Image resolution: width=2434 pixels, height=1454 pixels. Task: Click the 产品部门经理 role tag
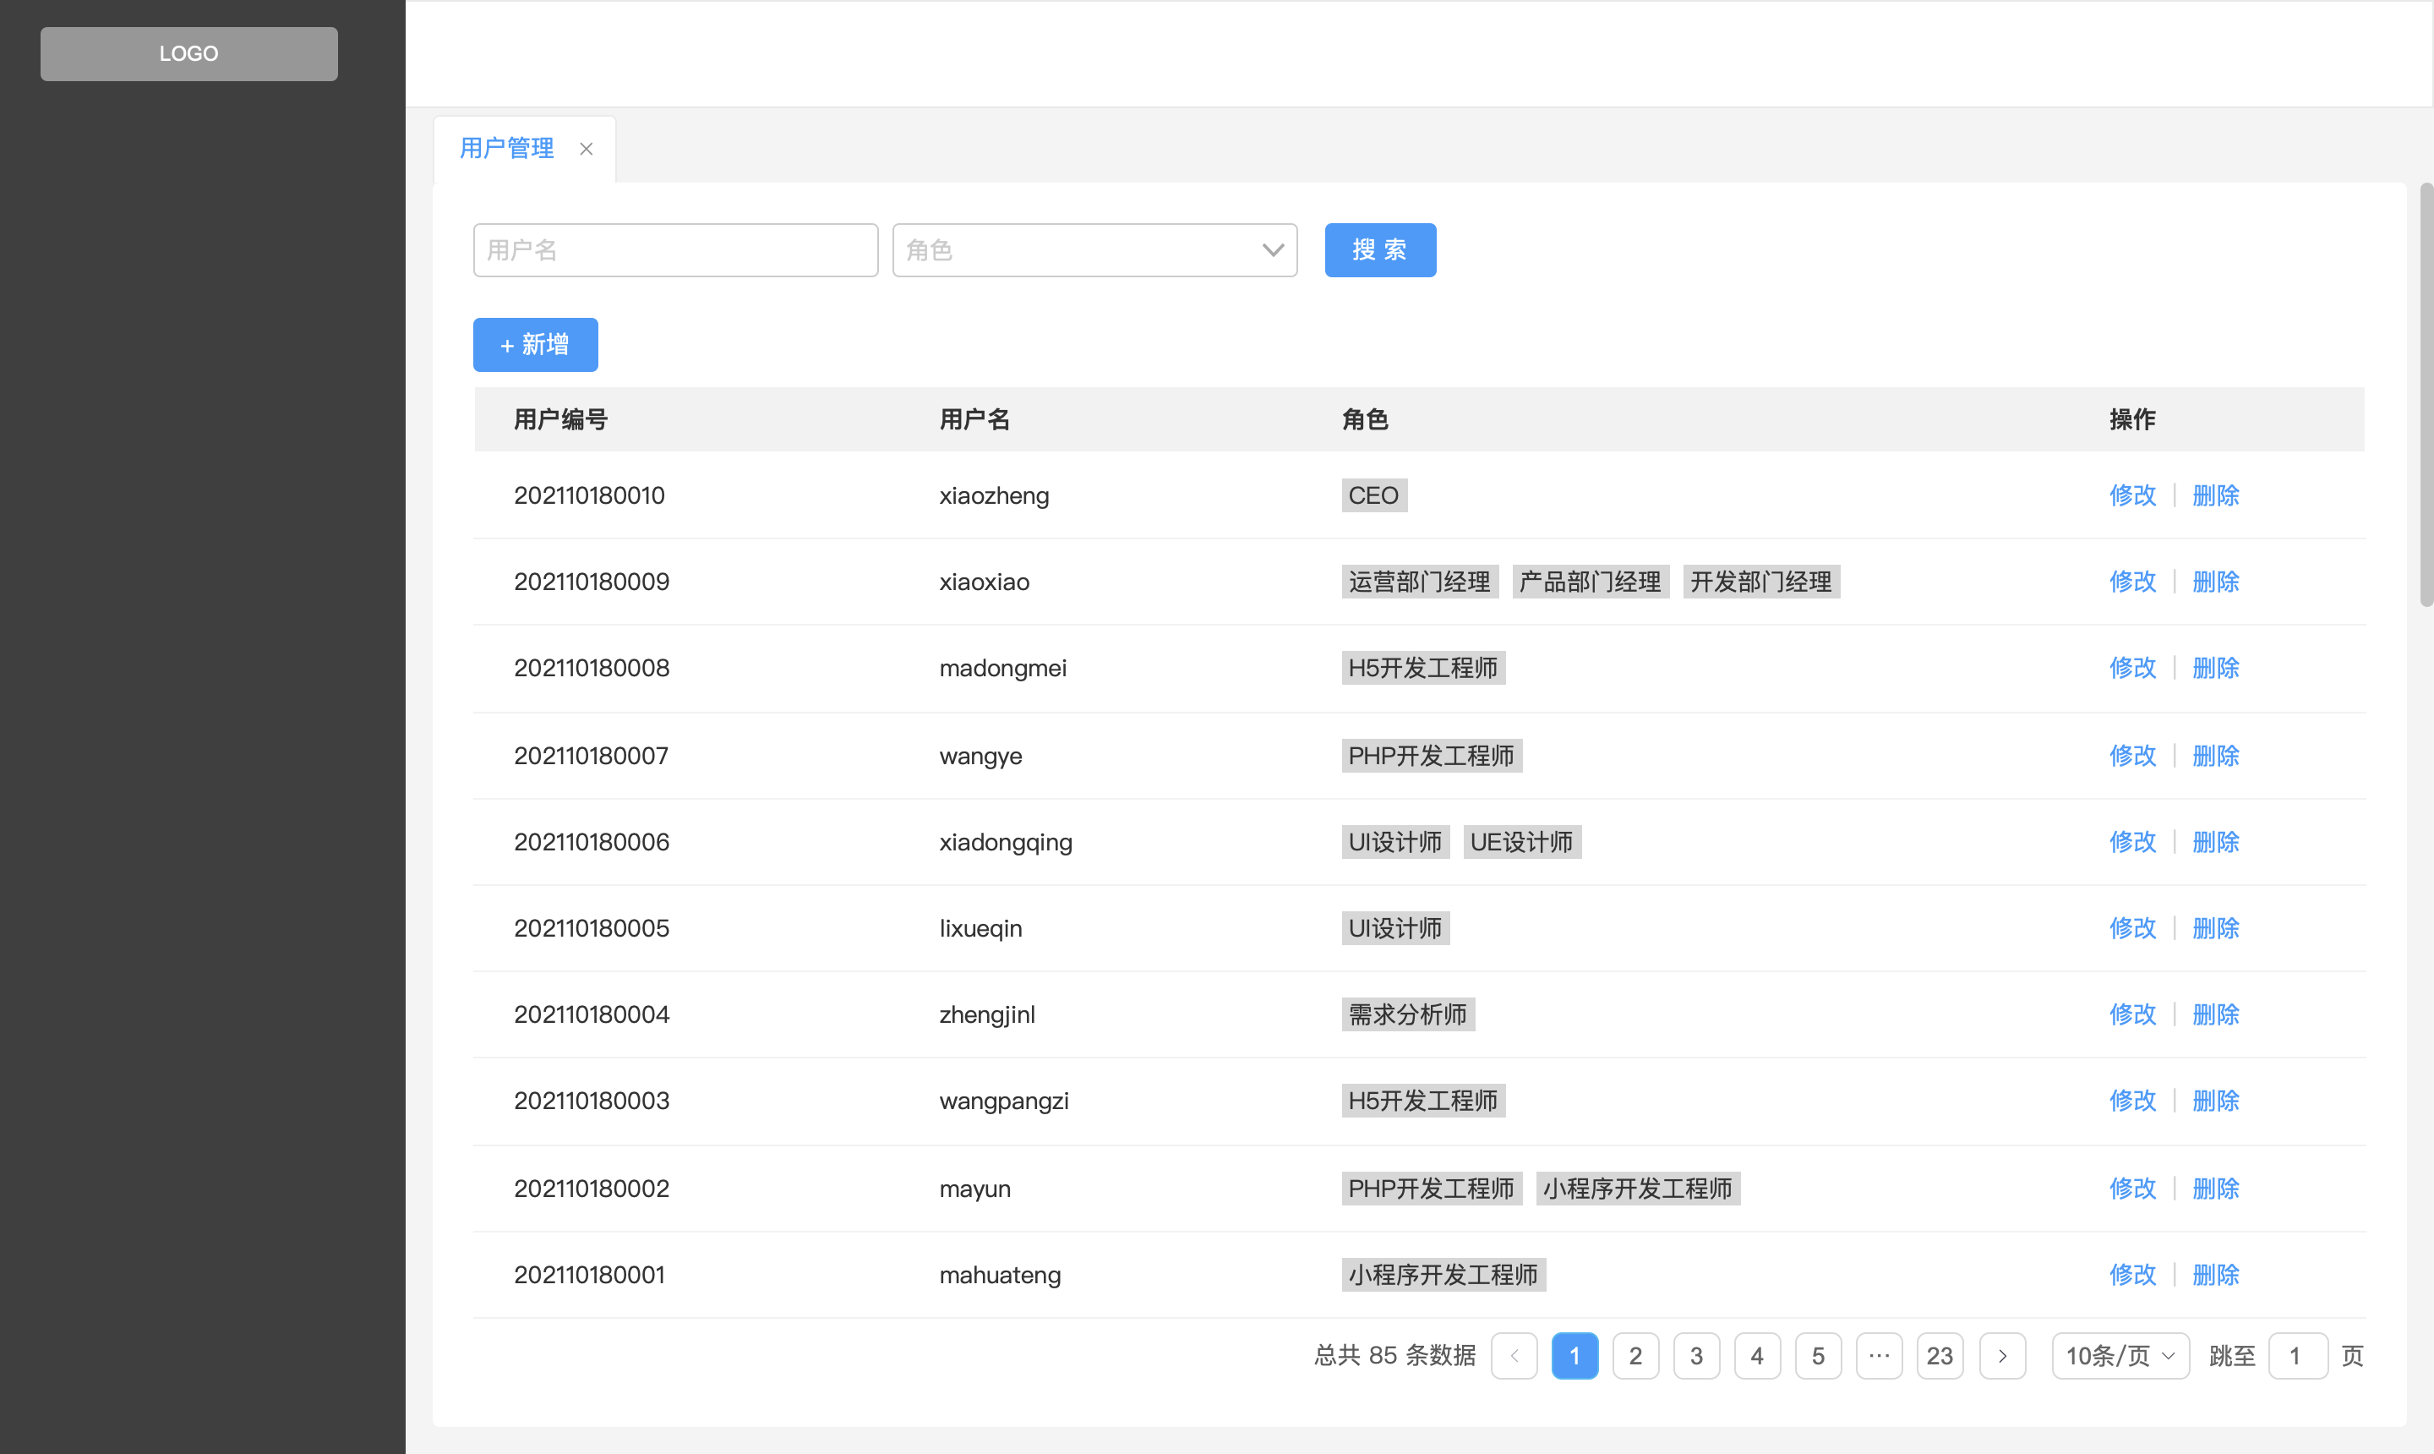tap(1591, 581)
